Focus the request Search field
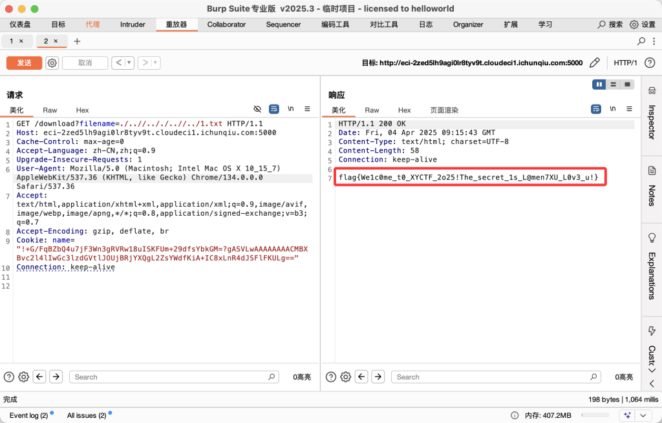The image size is (662, 423). (174, 377)
